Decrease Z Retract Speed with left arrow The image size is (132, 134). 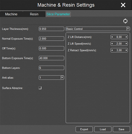pos(112,50)
